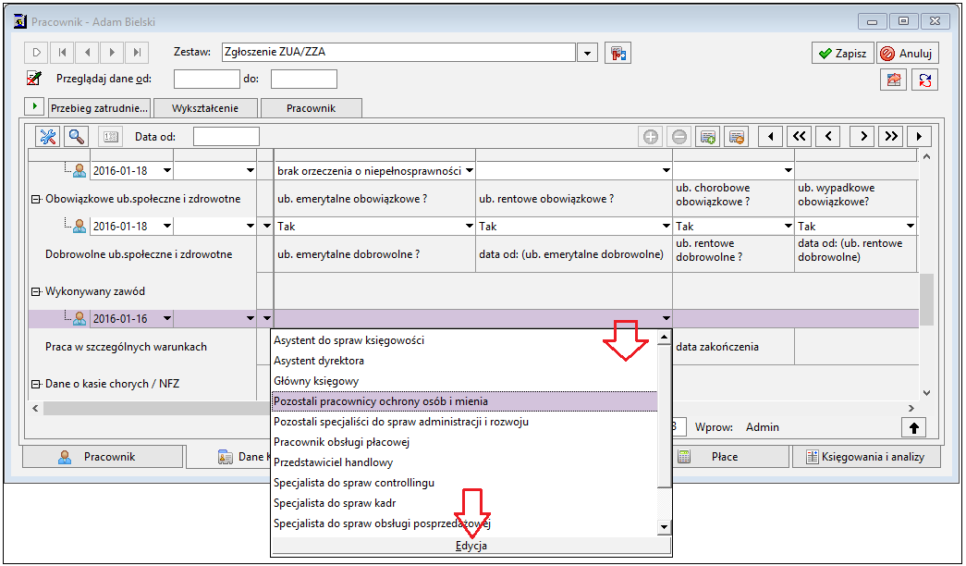The image size is (966, 566).
Task: Click the solid left triangle grid navigation
Action: (770, 136)
